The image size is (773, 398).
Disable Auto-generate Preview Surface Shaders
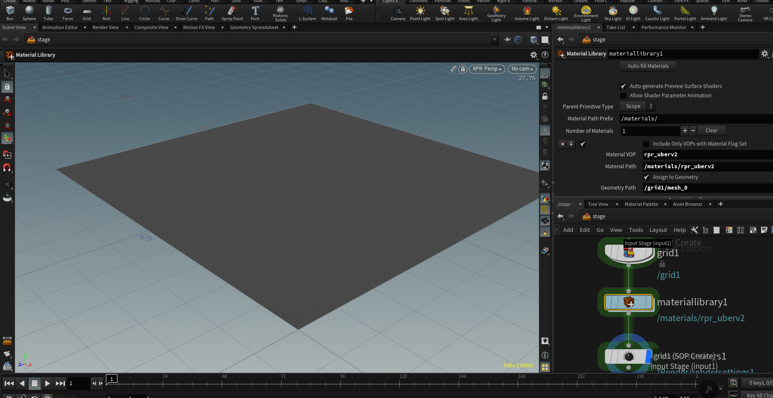[623, 86]
